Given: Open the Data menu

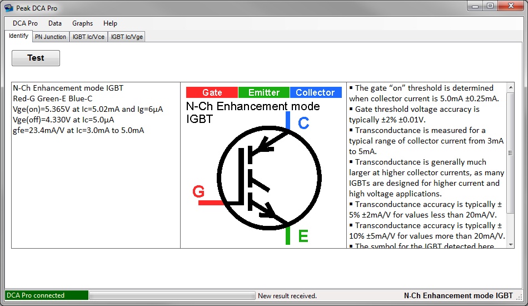Looking at the screenshot, I should click(x=55, y=23).
